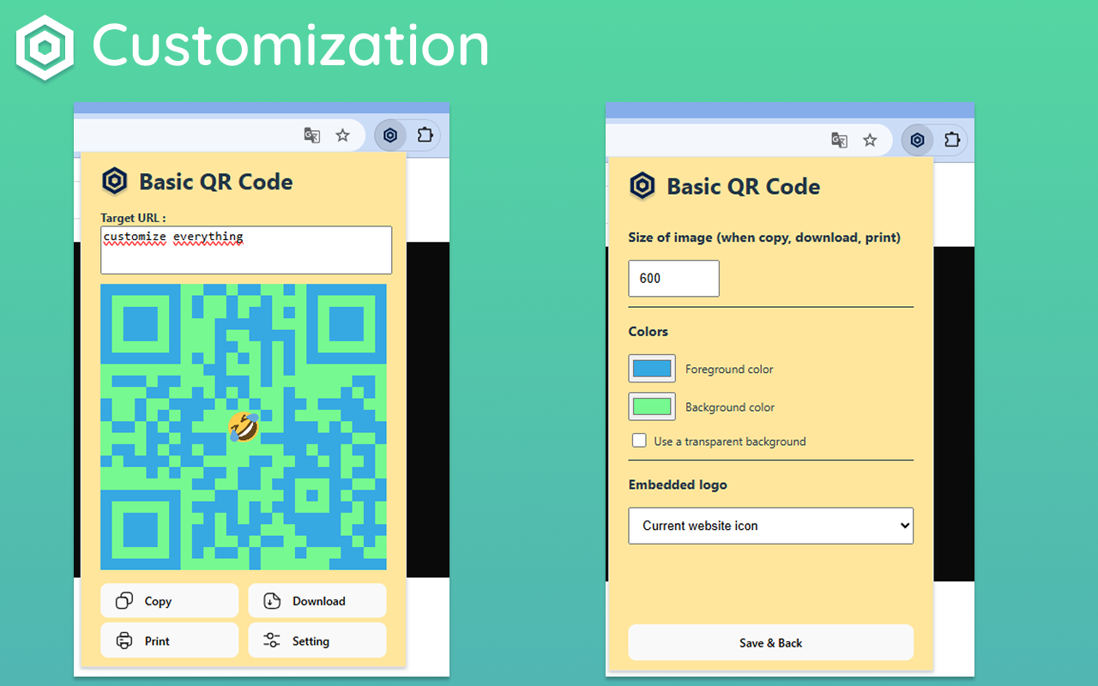The width and height of the screenshot is (1098, 686).
Task: Open the Foreground color picker swatch
Action: (x=652, y=369)
